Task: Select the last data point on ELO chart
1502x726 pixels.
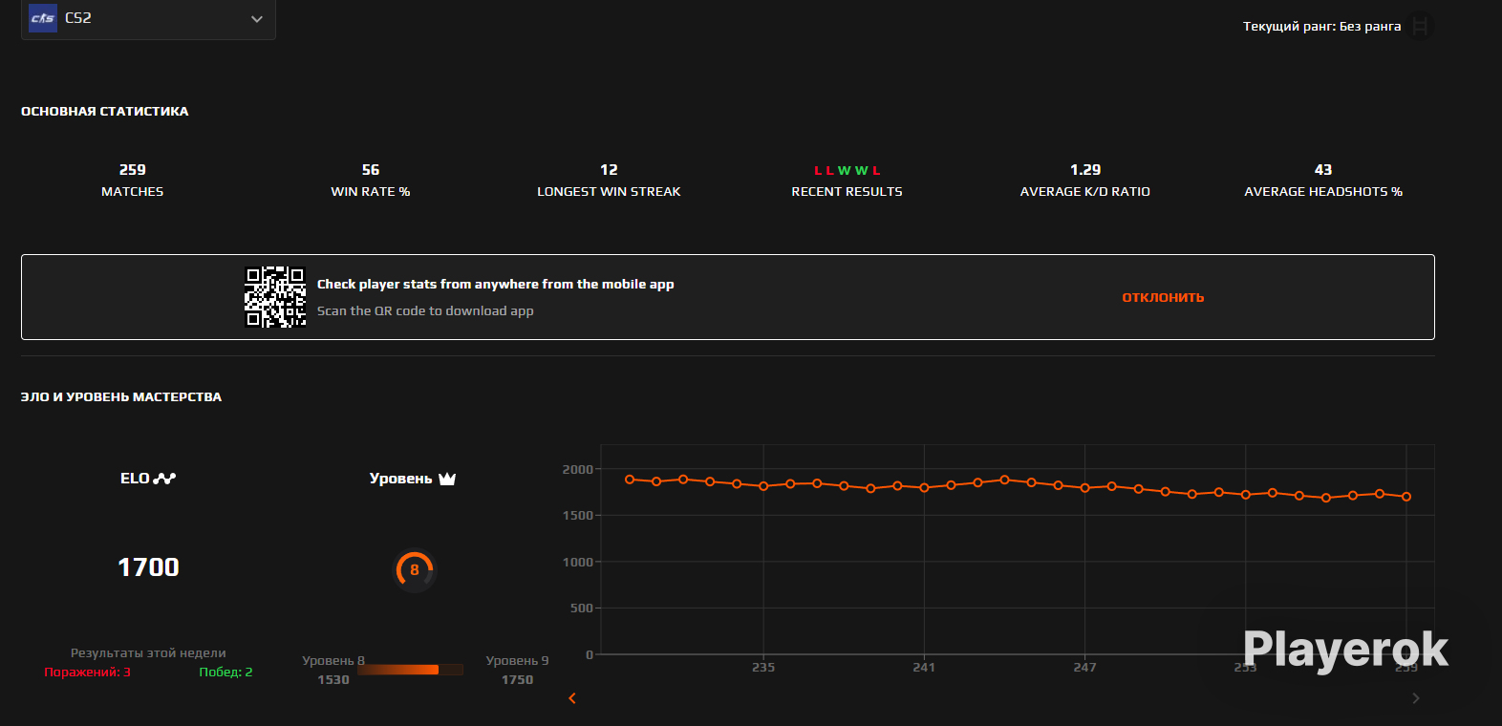Action: (1406, 497)
